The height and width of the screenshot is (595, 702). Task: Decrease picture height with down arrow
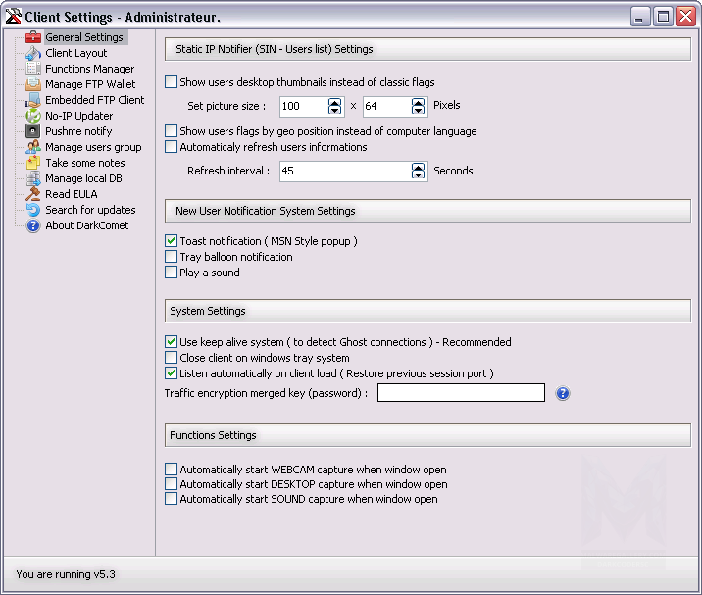(x=419, y=111)
